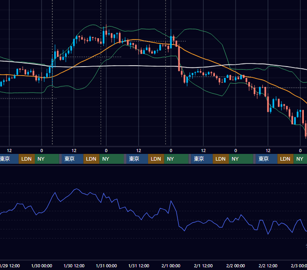Screen dimensions: 307x270
Task: Click the 1/31 00:00 date label
Action: [x=106, y=265]
